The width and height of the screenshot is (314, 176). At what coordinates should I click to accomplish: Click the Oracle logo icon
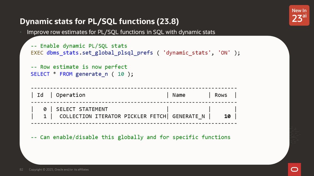pyautogui.click(x=295, y=169)
